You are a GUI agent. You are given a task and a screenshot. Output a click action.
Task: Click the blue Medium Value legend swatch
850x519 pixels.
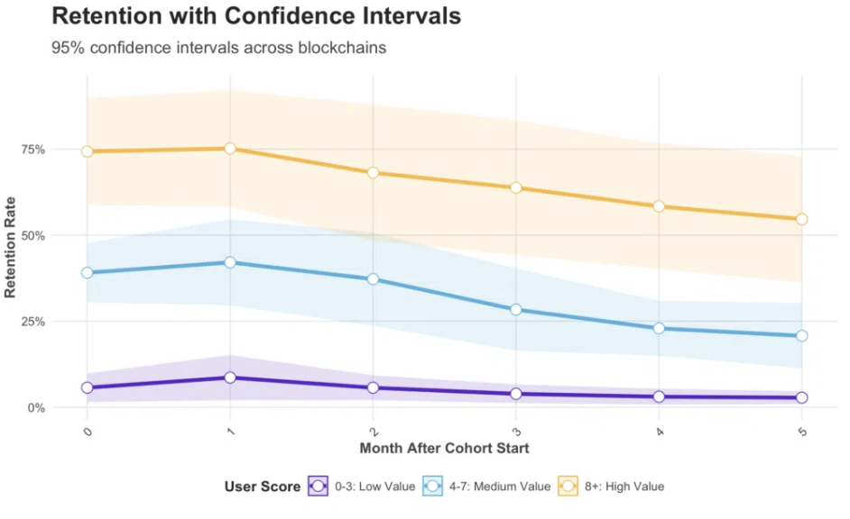[433, 487]
